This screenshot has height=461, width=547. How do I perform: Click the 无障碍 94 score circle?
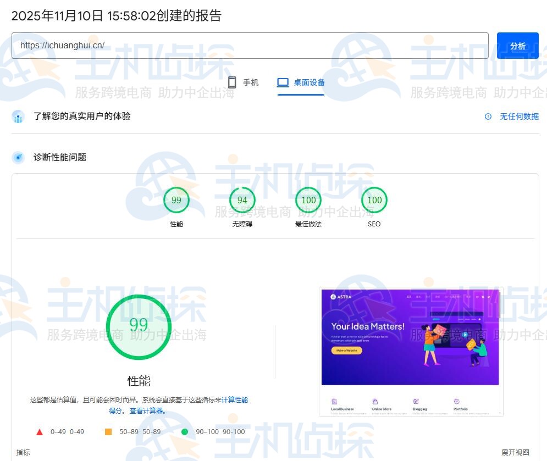(242, 200)
